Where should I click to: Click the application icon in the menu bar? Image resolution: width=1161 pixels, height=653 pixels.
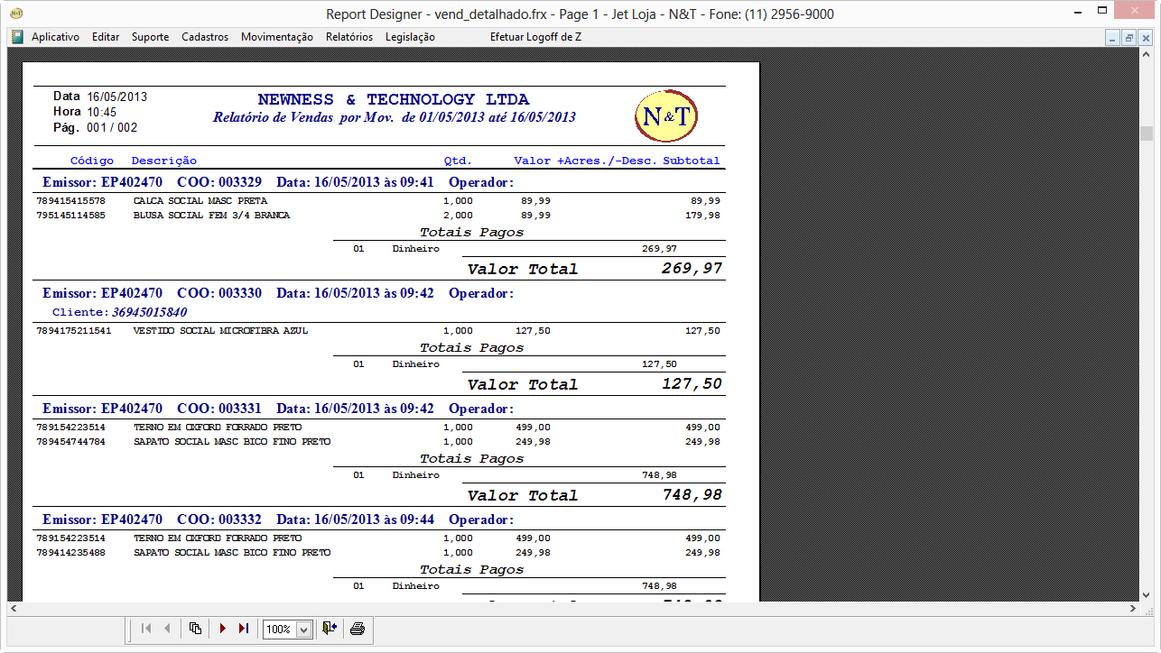point(17,37)
